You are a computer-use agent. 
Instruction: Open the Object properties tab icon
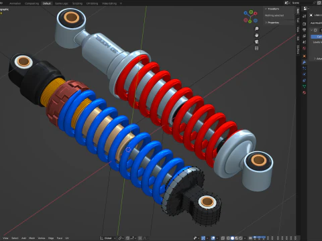305,56
